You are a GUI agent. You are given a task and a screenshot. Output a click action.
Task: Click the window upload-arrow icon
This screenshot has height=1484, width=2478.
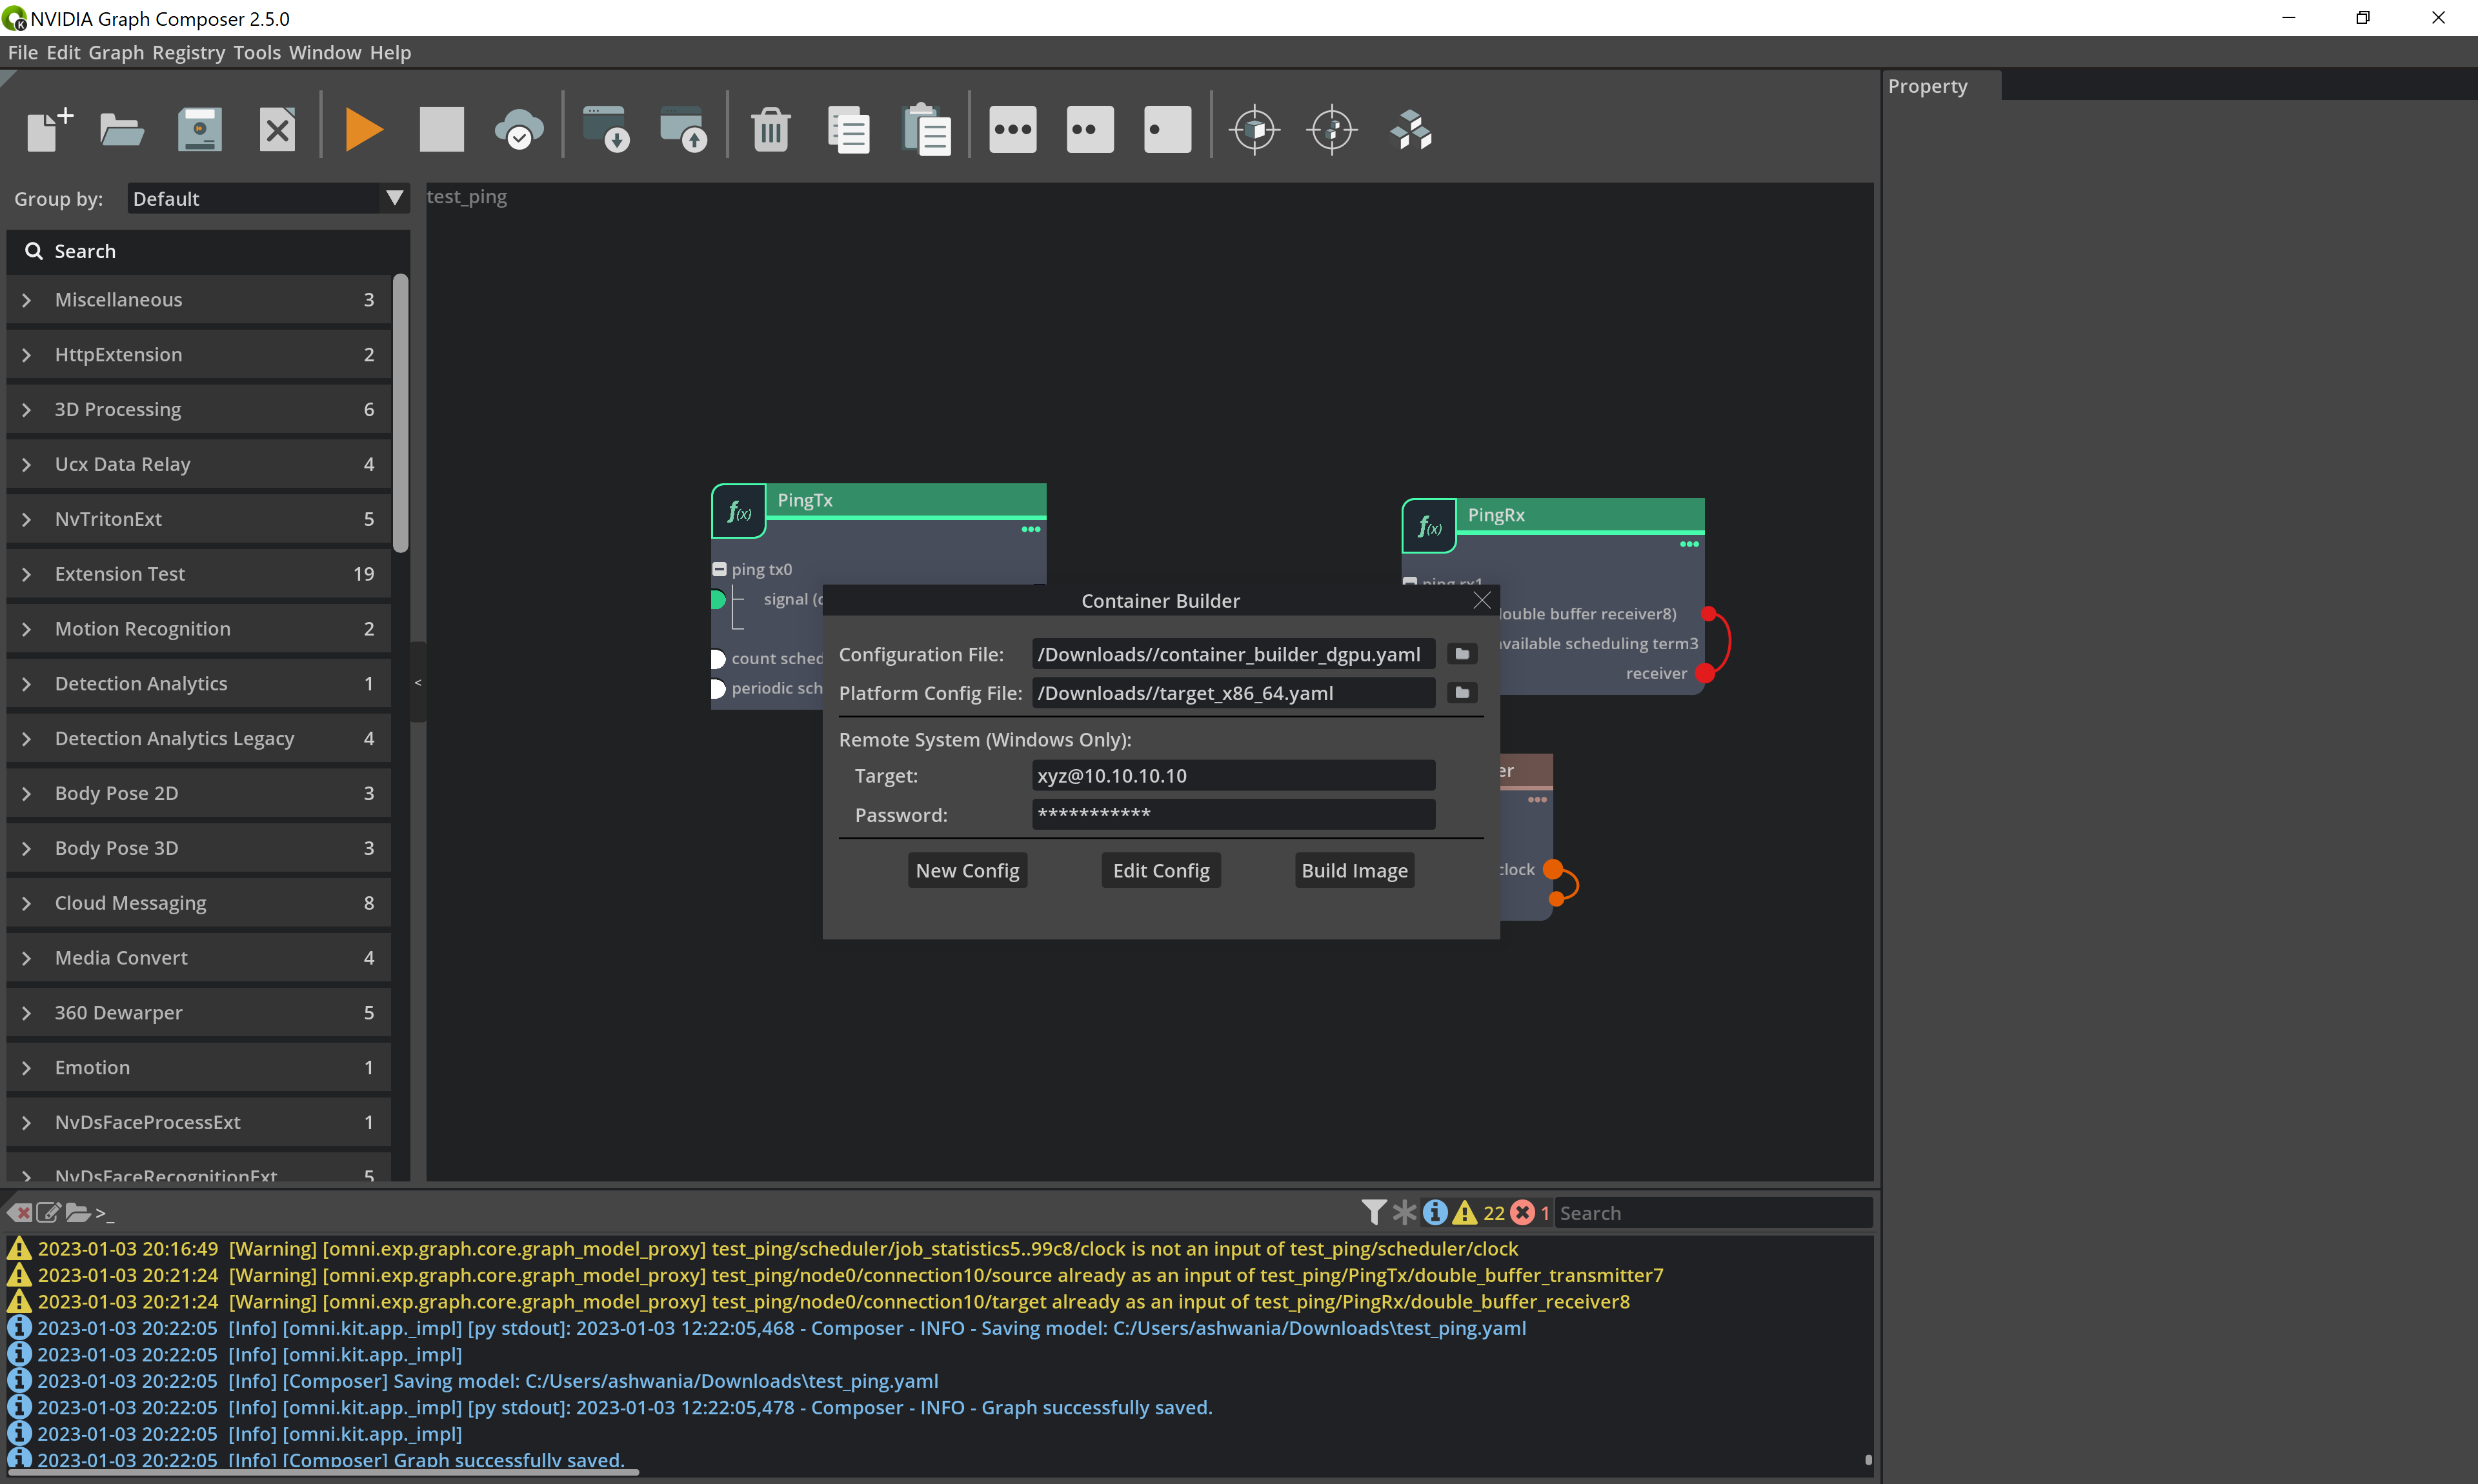pos(684,129)
